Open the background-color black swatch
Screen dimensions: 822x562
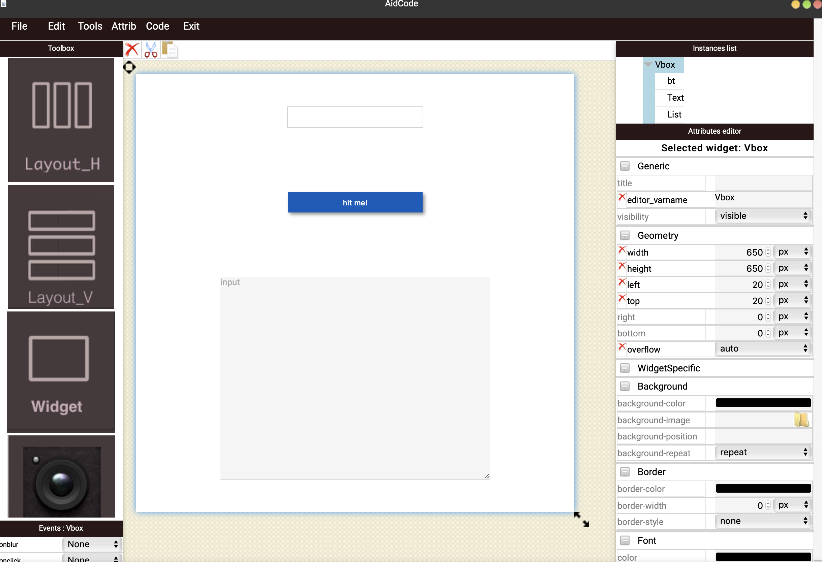[x=763, y=403]
